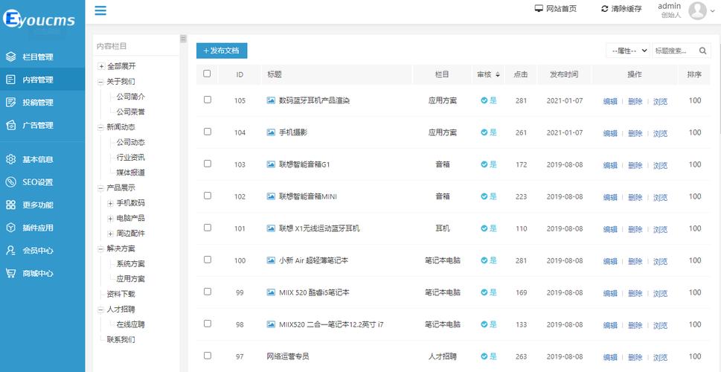The height and width of the screenshot is (372, 721).
Task: Check the box for row ID 105
Action: (208, 100)
